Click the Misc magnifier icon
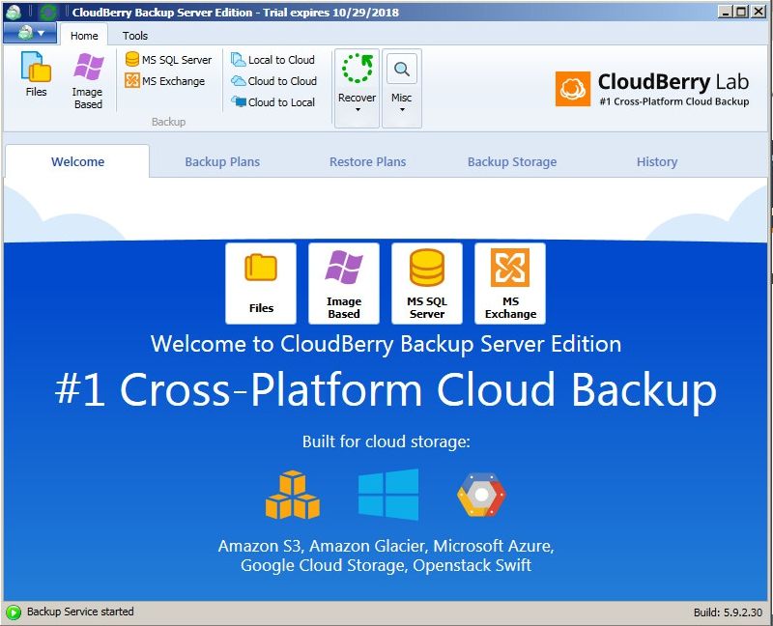 point(402,69)
